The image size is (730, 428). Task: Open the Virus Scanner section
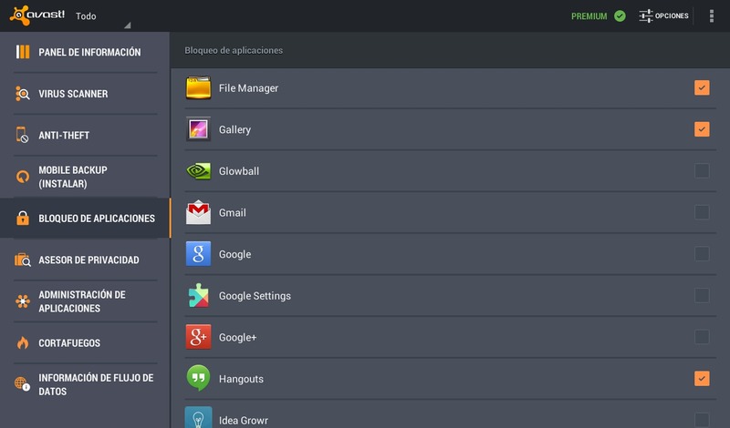coord(85,94)
